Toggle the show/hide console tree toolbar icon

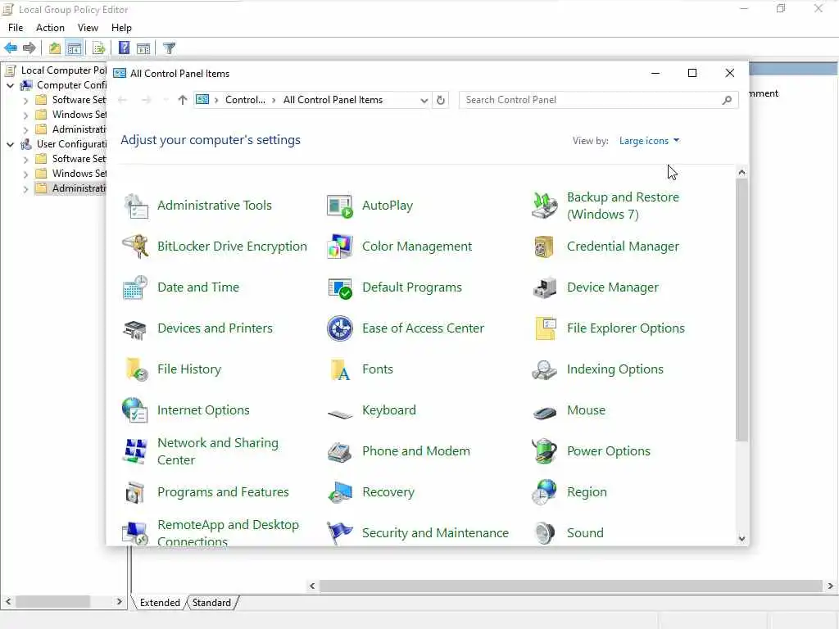(x=75, y=48)
